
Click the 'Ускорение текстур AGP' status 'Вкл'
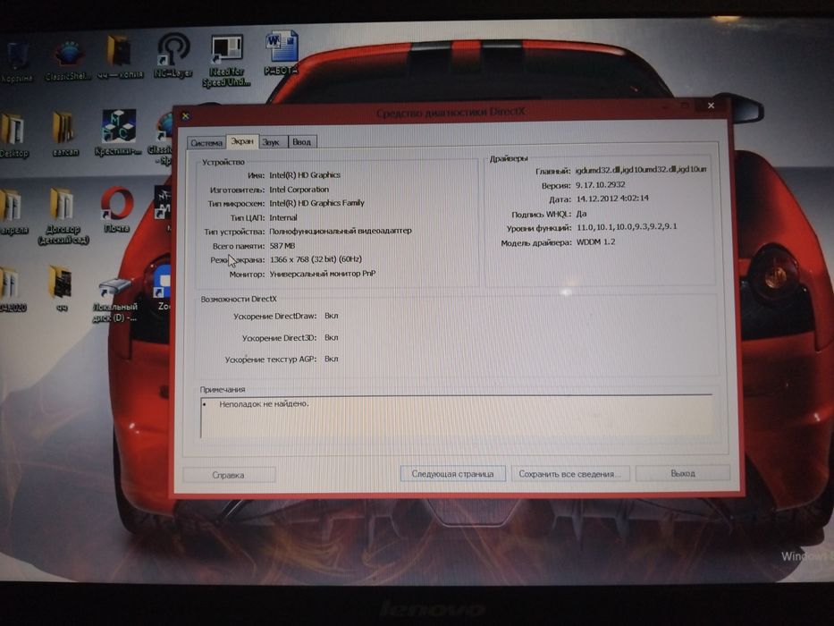332,359
